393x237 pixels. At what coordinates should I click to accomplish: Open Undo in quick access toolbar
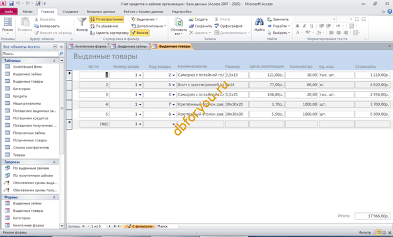point(18,4)
